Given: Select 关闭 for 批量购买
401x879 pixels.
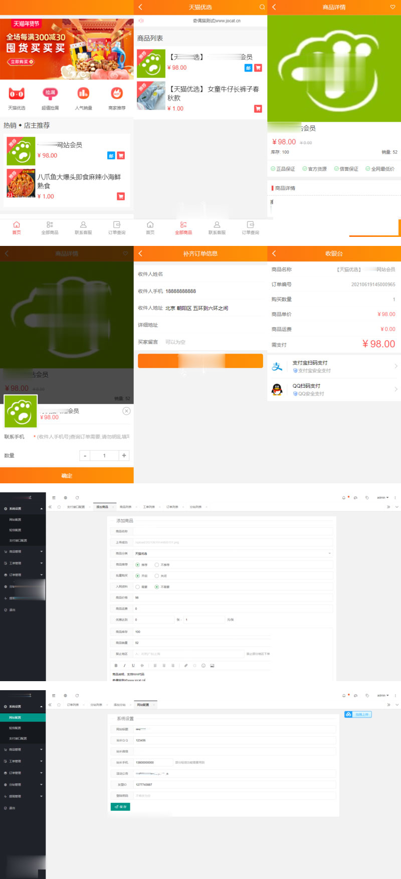Looking at the screenshot, I should pyautogui.click(x=157, y=576).
